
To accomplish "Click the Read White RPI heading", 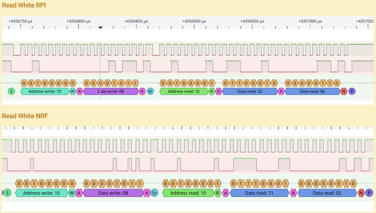I will click(24, 5).
